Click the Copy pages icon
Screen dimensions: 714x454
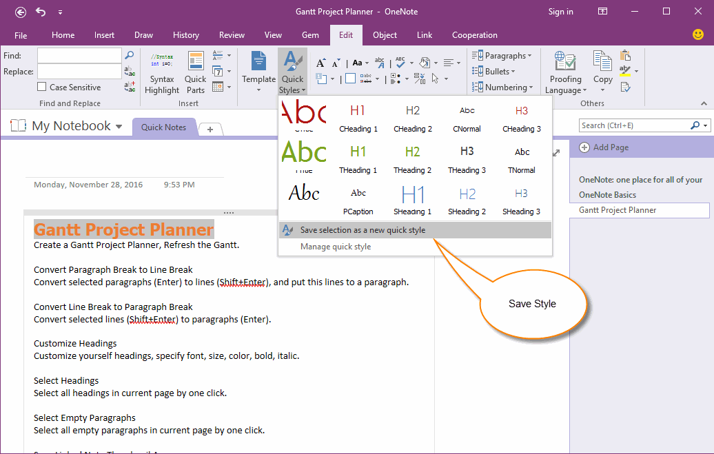pyautogui.click(x=602, y=61)
